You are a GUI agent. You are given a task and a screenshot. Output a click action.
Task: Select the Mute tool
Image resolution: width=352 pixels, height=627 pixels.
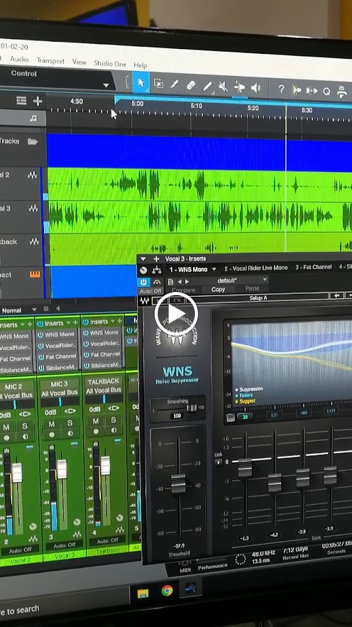[224, 86]
